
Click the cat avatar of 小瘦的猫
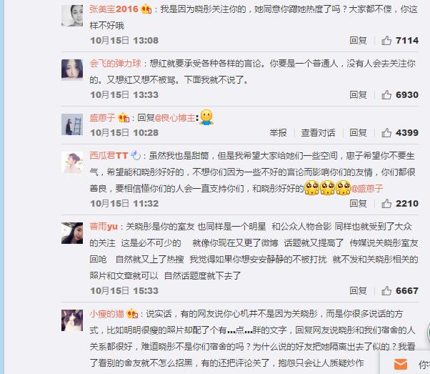[x=72, y=320]
